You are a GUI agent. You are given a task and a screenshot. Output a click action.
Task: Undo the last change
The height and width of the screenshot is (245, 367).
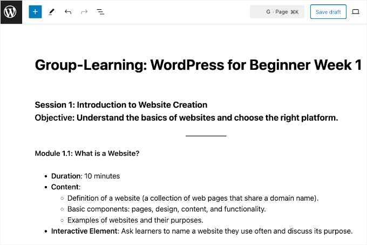click(68, 12)
